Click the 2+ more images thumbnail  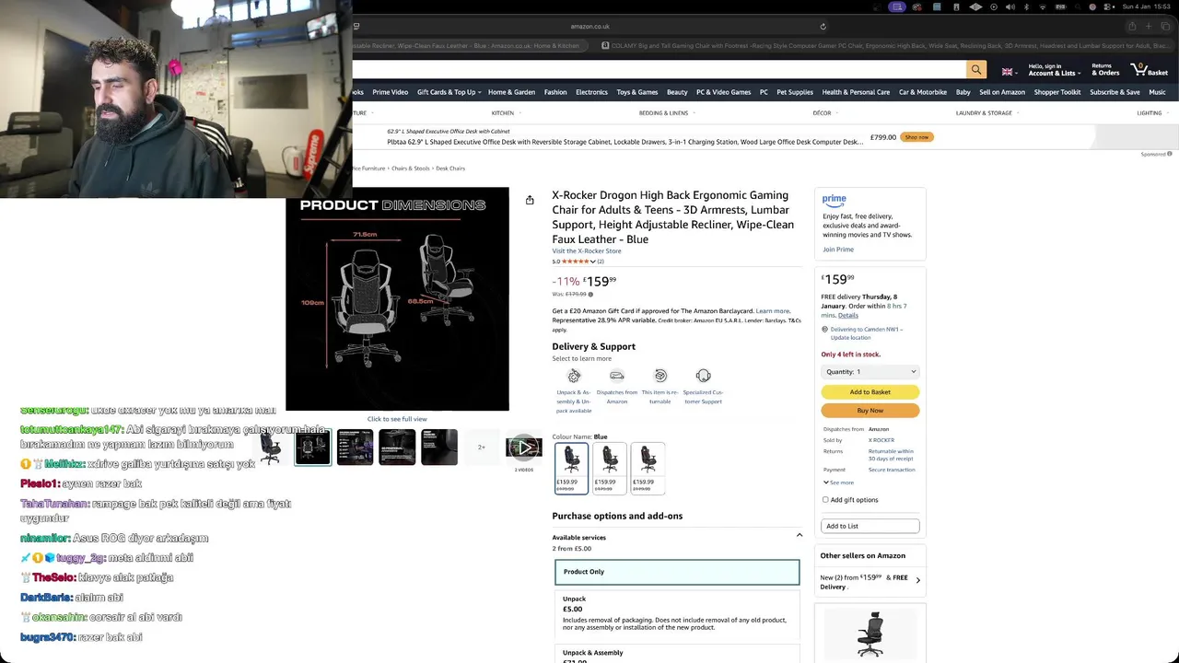click(x=481, y=448)
